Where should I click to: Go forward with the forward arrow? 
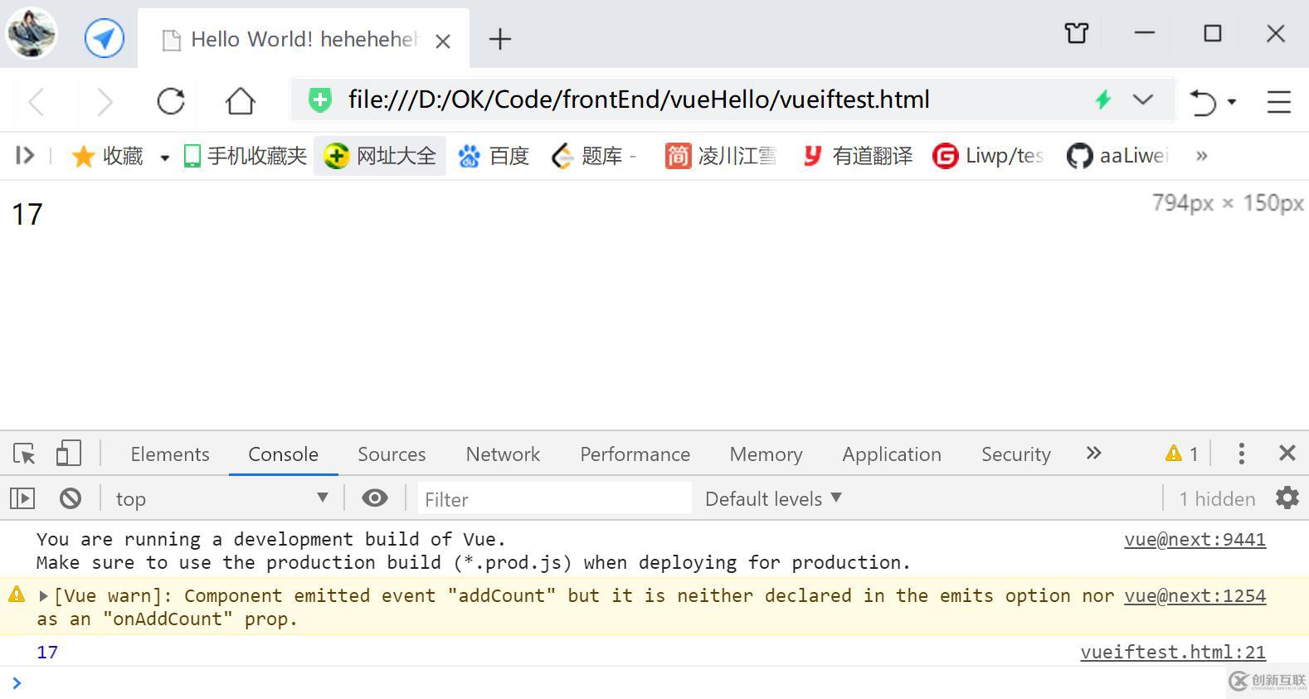coord(105,102)
